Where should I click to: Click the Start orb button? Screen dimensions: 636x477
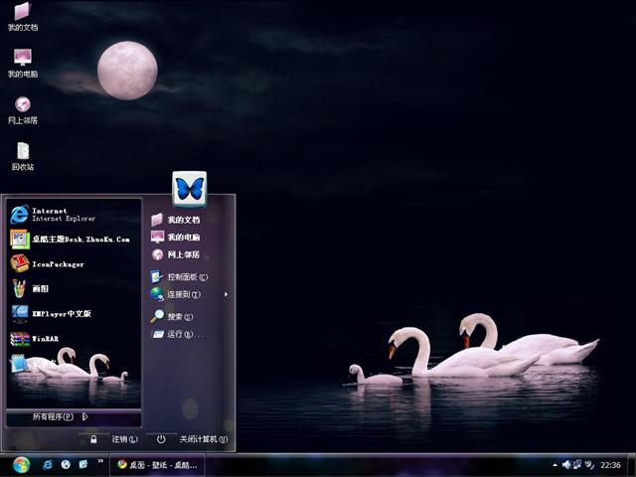pyautogui.click(x=21, y=464)
